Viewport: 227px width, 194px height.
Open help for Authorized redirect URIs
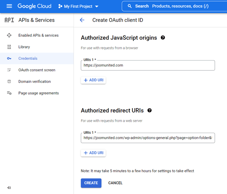(x=149, y=110)
